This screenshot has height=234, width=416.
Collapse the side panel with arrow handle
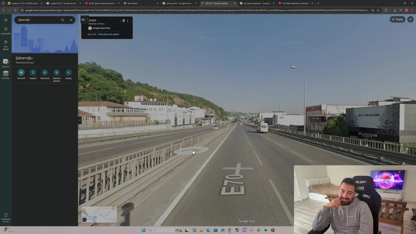80,120
